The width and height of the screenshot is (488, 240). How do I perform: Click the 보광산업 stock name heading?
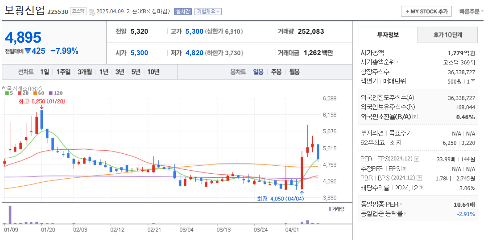click(25, 10)
